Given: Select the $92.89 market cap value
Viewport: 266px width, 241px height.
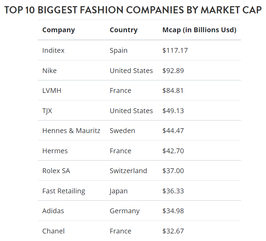Looking at the screenshot, I should click(173, 71).
